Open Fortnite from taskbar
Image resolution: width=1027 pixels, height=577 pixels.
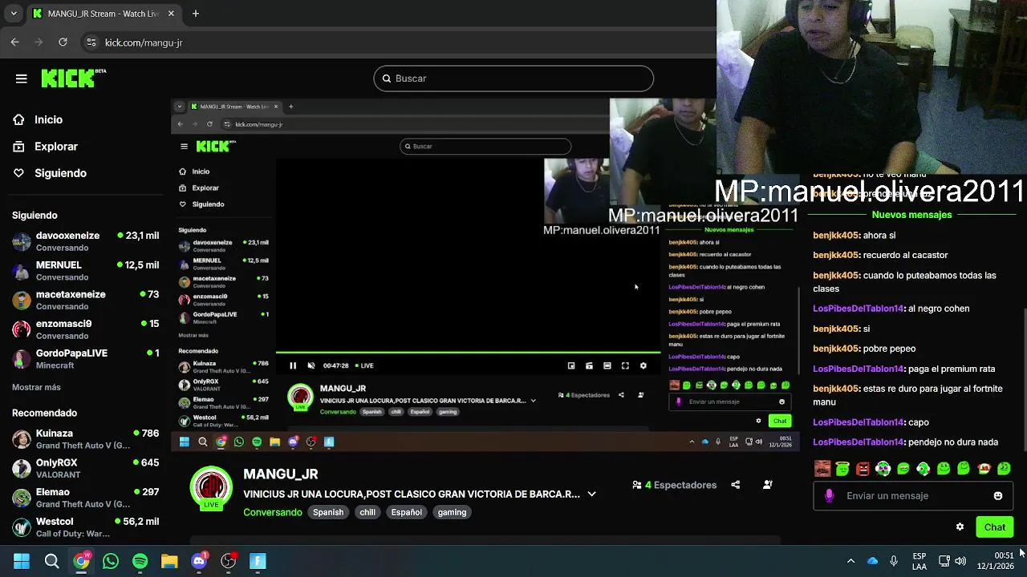pos(258,561)
